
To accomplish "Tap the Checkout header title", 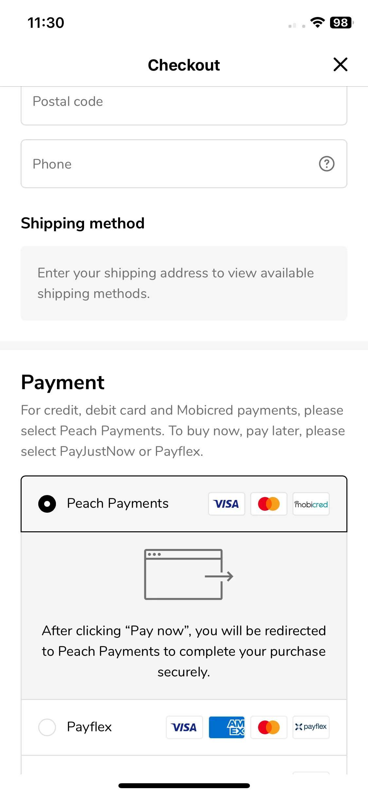I will click(x=184, y=65).
